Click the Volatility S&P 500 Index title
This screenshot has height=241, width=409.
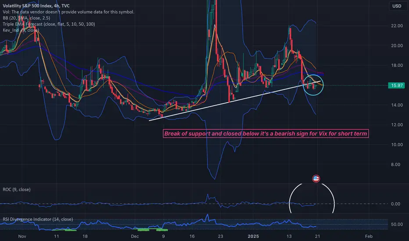(x=36, y=6)
